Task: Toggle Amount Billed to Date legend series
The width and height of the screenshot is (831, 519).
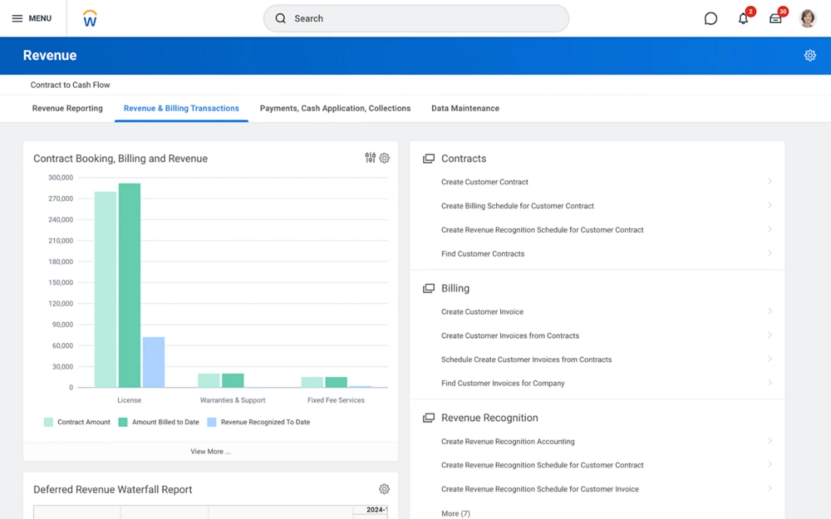Action: click(x=158, y=422)
